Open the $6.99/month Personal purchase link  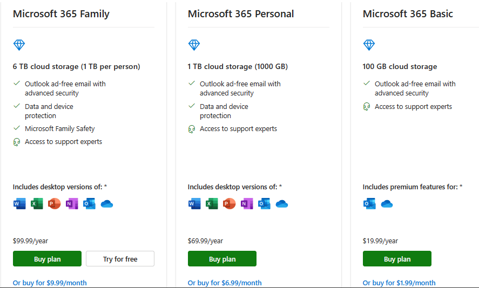coord(225,283)
